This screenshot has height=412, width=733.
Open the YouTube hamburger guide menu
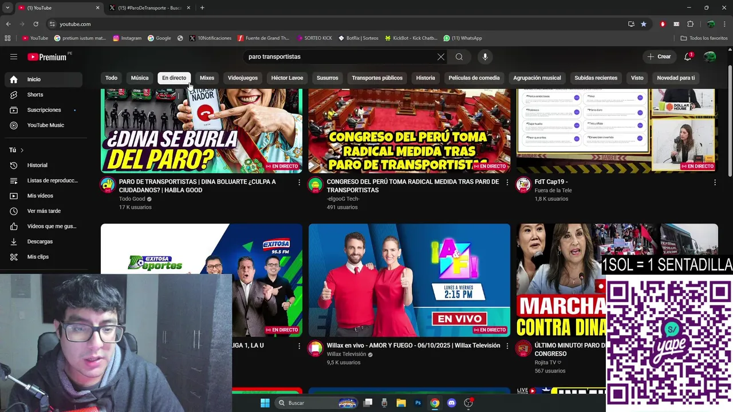[14, 57]
